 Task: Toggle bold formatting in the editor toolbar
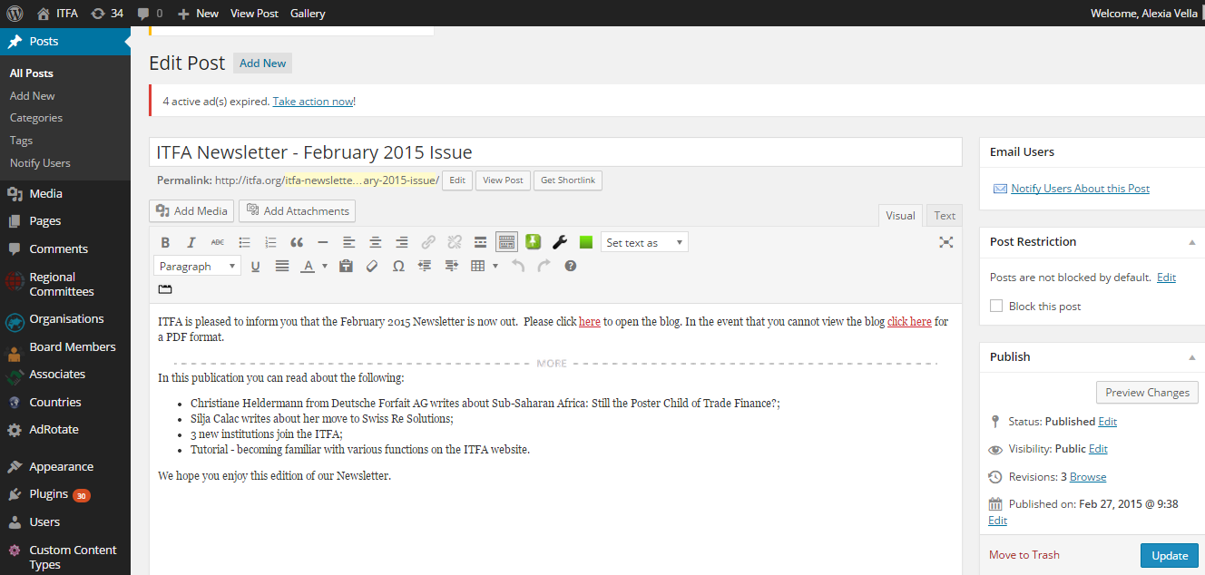point(165,242)
